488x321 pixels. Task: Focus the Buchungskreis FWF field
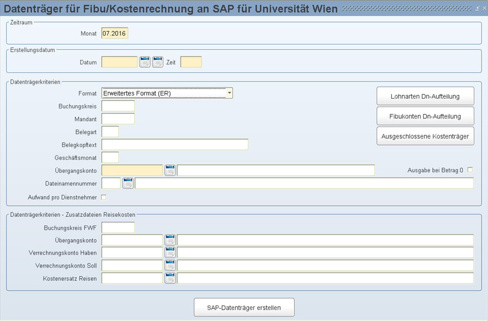[x=118, y=228]
